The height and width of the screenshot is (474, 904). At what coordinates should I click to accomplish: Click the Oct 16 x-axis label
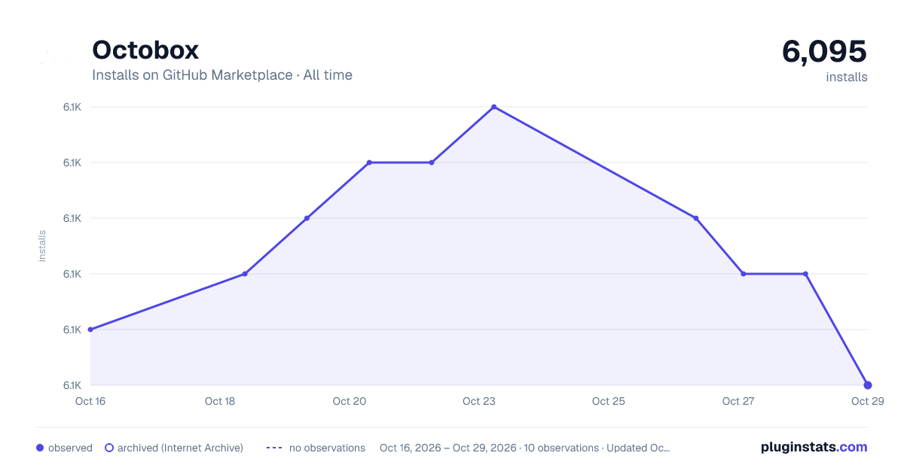(x=90, y=401)
